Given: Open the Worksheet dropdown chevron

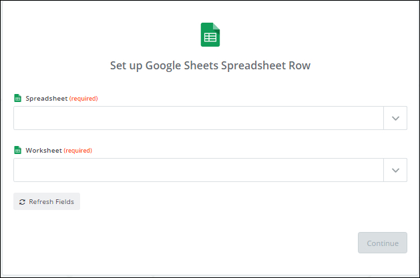Looking at the screenshot, I should point(395,170).
